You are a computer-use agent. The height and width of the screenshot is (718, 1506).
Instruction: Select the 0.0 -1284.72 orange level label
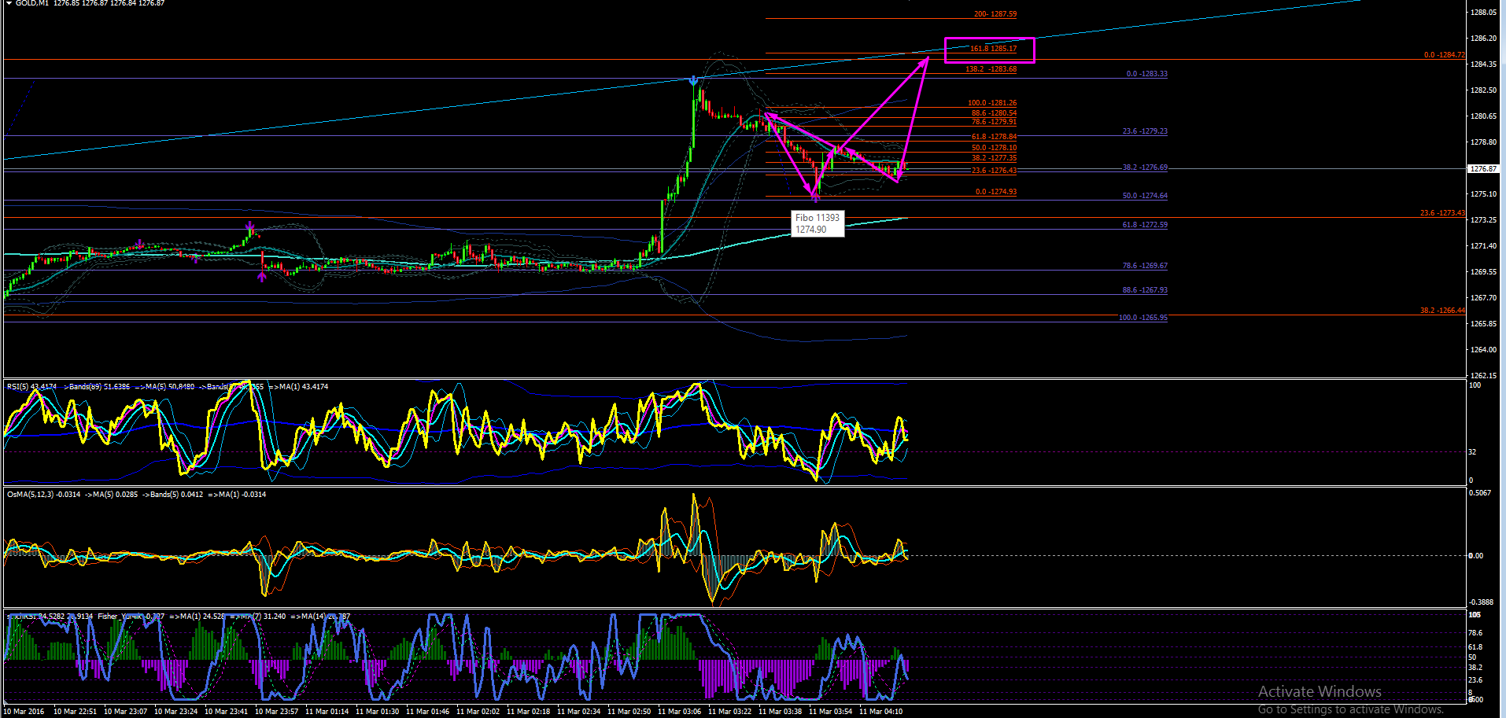click(x=1445, y=55)
